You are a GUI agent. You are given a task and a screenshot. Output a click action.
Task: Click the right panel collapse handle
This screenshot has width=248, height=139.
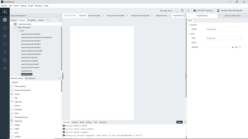tap(186, 76)
